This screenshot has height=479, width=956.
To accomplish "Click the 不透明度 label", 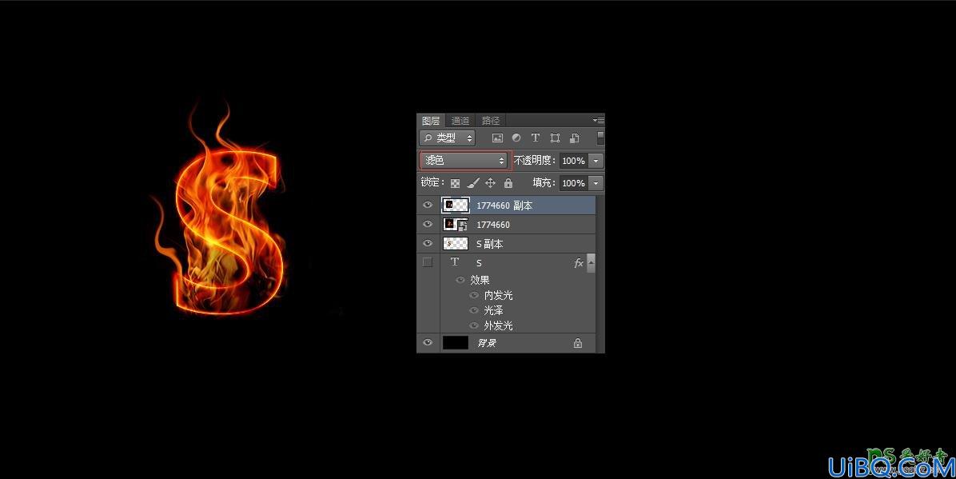I will pos(535,161).
